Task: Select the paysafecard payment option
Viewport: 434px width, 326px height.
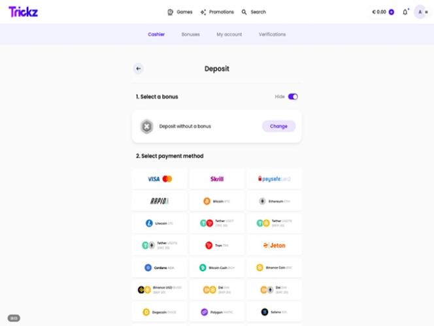Action: [274, 179]
